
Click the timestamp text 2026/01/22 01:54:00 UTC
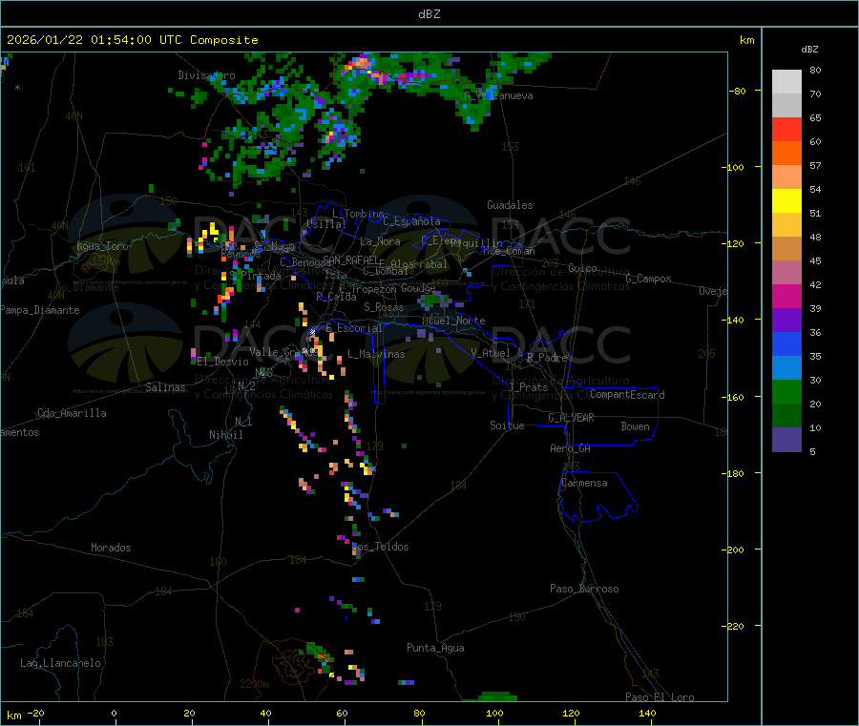pos(94,40)
